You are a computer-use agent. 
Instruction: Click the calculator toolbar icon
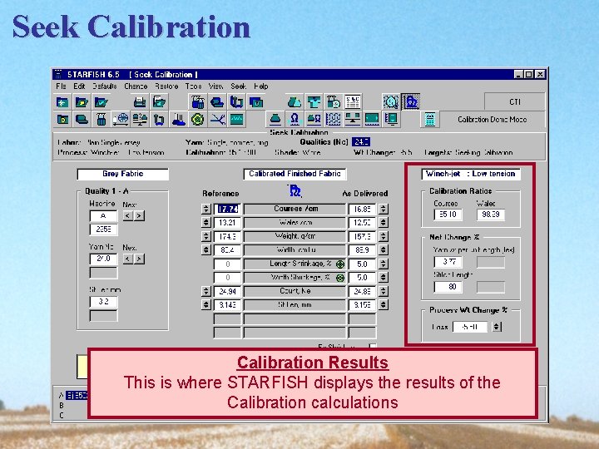click(430, 120)
